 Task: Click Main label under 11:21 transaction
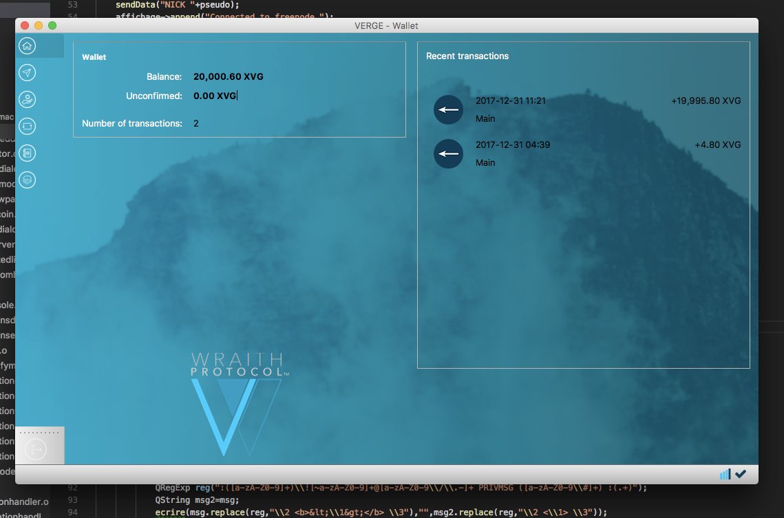(x=485, y=119)
